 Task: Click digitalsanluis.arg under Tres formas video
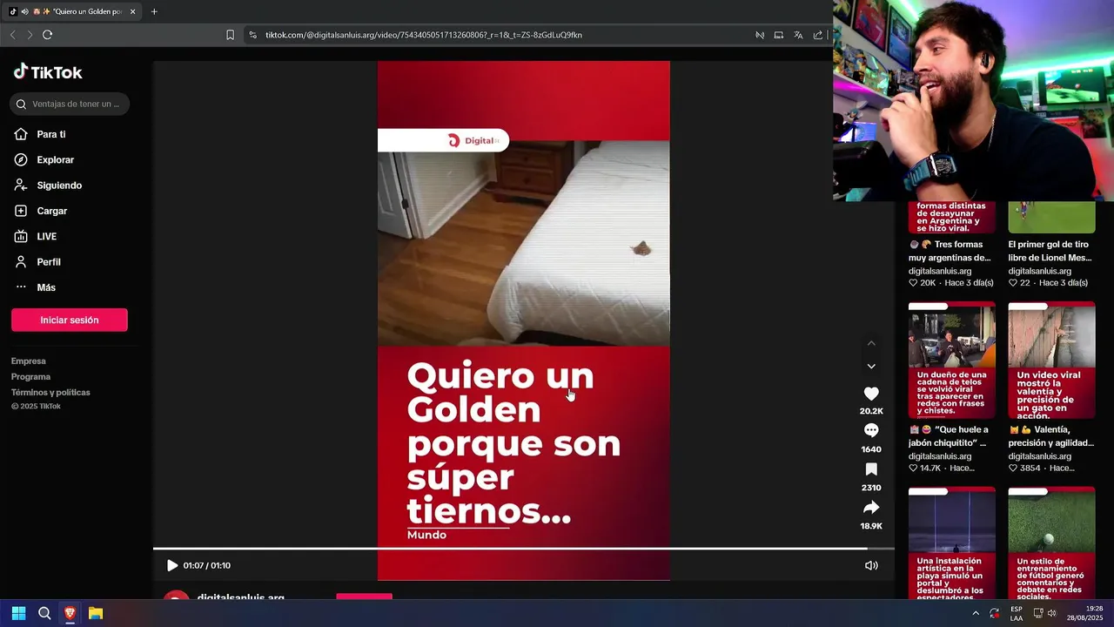(x=940, y=271)
